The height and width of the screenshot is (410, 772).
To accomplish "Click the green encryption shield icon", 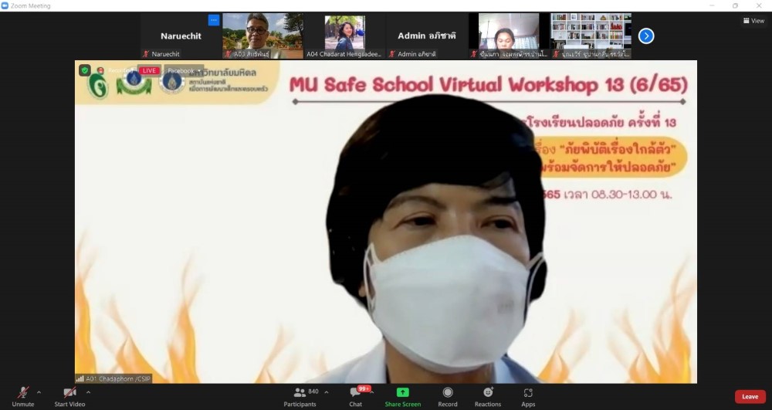I will point(85,70).
